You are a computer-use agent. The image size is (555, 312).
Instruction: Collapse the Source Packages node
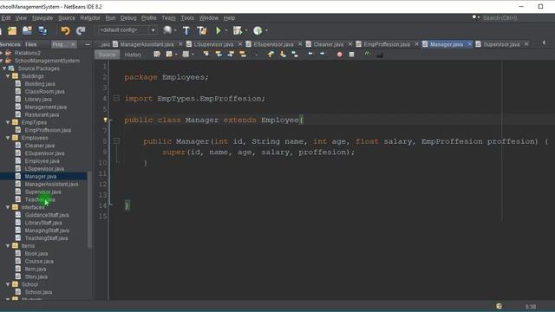click(x=4, y=68)
